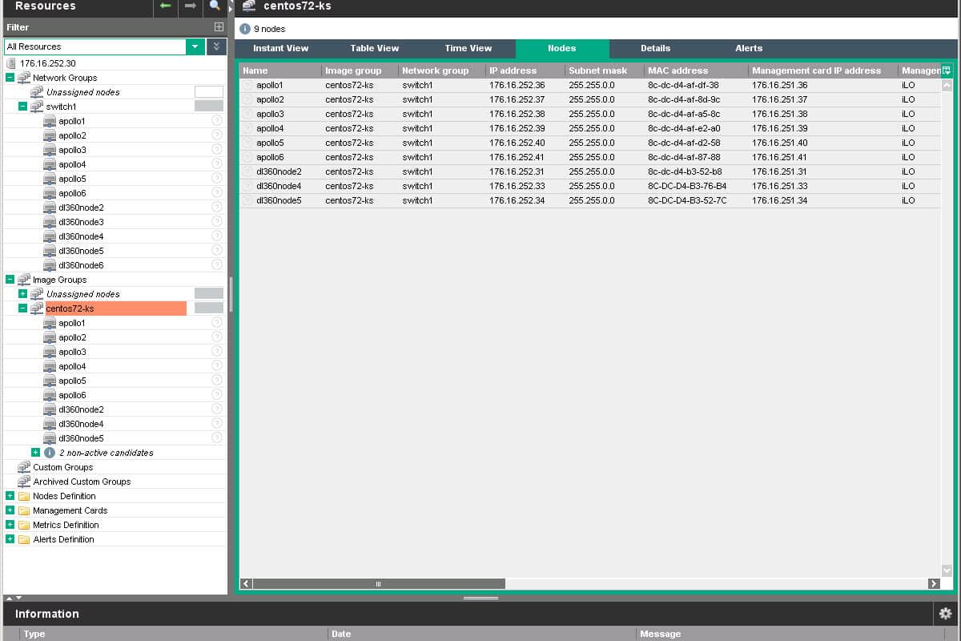961x641 pixels.
Task: Click the info icon beside 2 non-active candidates
Action: [50, 453]
